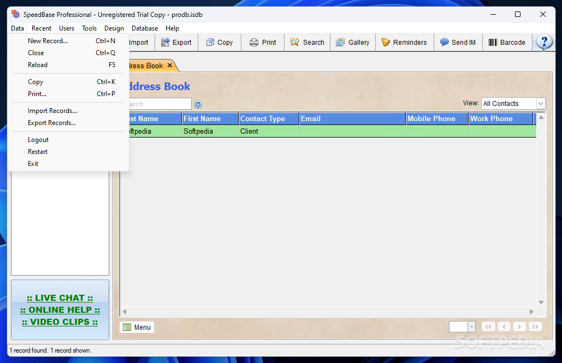Click the Softpedia First Name cell
The image size is (562, 363).
point(210,131)
